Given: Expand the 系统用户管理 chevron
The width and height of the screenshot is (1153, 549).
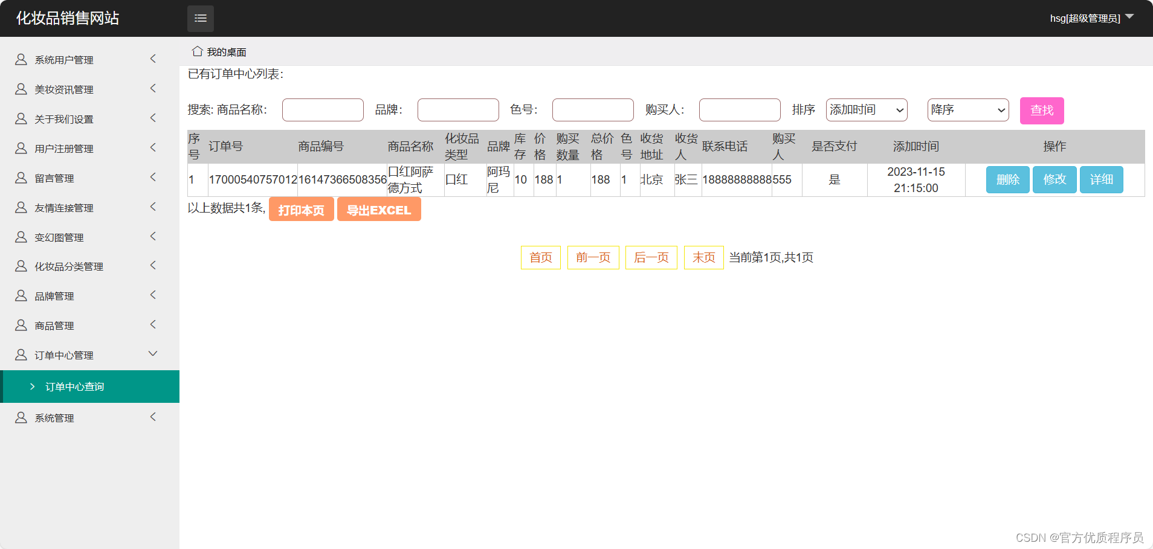Looking at the screenshot, I should [153, 59].
